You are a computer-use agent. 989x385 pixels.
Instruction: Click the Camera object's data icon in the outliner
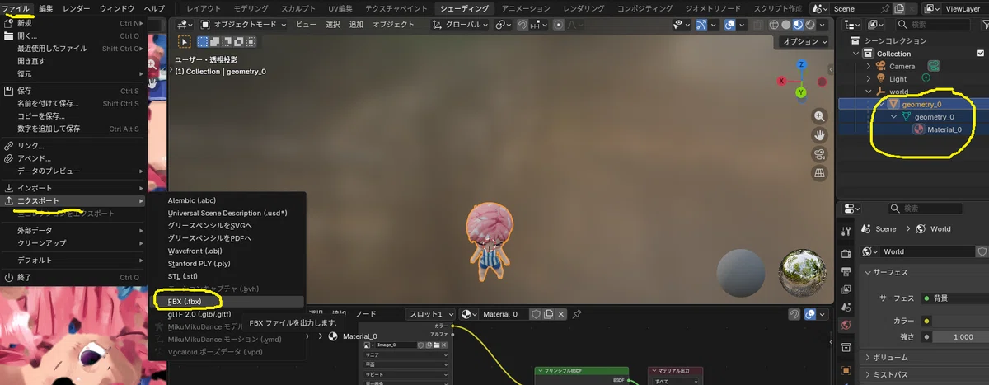click(x=934, y=66)
